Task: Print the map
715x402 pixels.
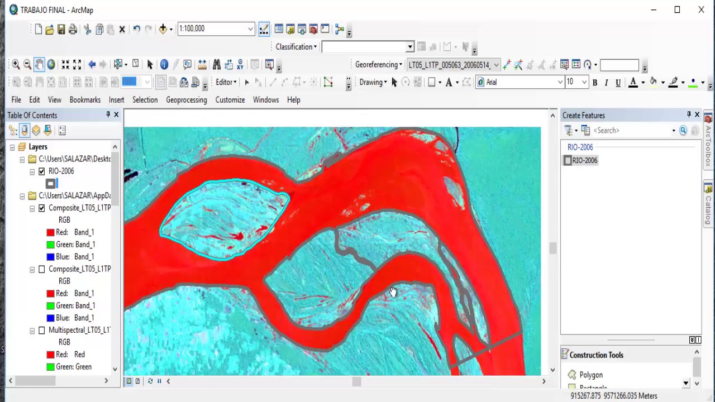Action: point(73,29)
